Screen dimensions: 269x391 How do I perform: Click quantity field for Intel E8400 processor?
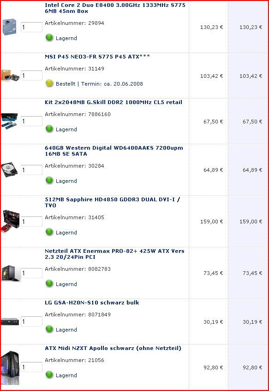click(31, 27)
